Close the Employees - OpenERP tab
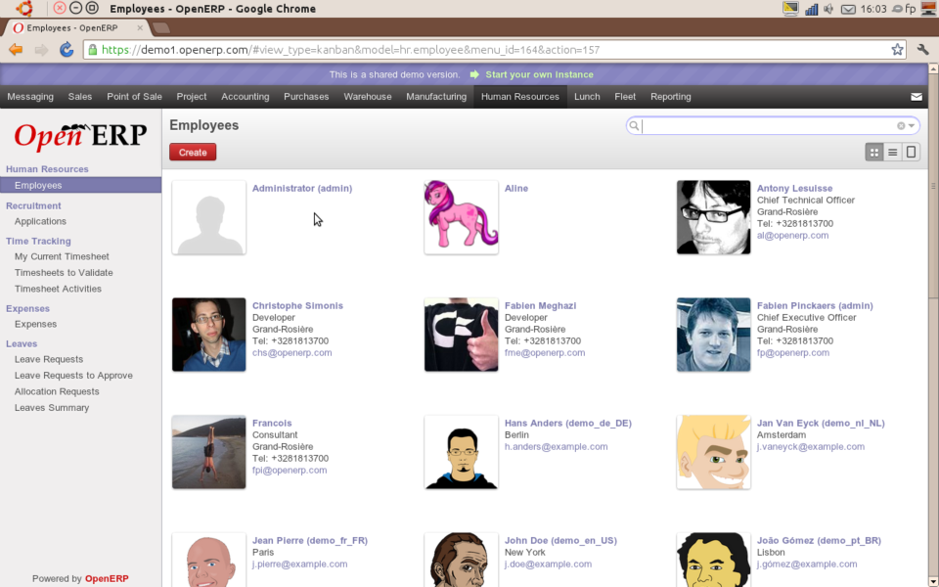 coord(140,27)
